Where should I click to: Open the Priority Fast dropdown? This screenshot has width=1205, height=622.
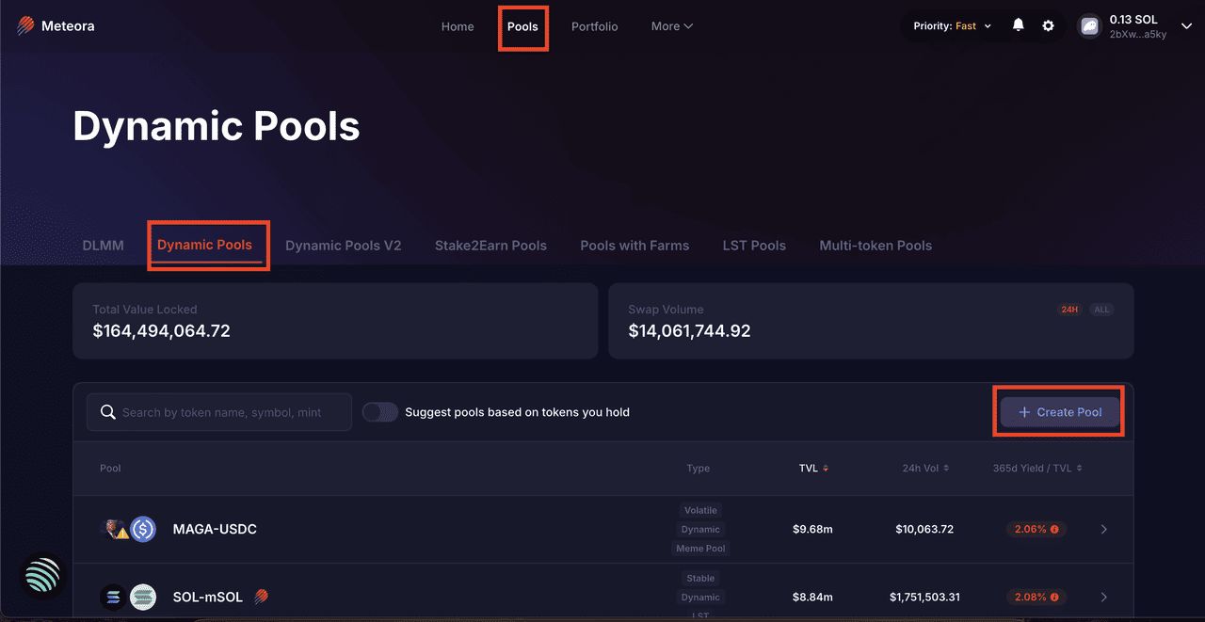tap(953, 26)
